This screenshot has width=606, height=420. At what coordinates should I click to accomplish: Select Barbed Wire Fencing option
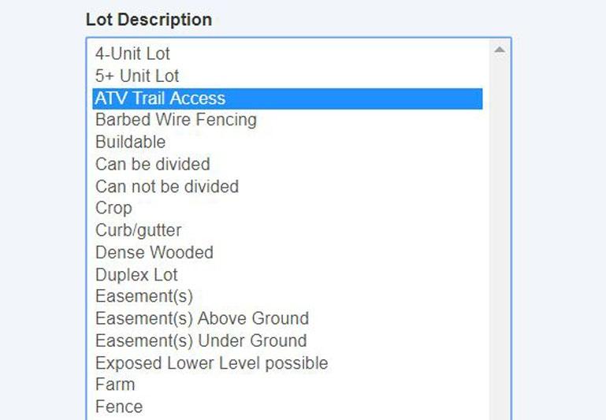click(176, 121)
